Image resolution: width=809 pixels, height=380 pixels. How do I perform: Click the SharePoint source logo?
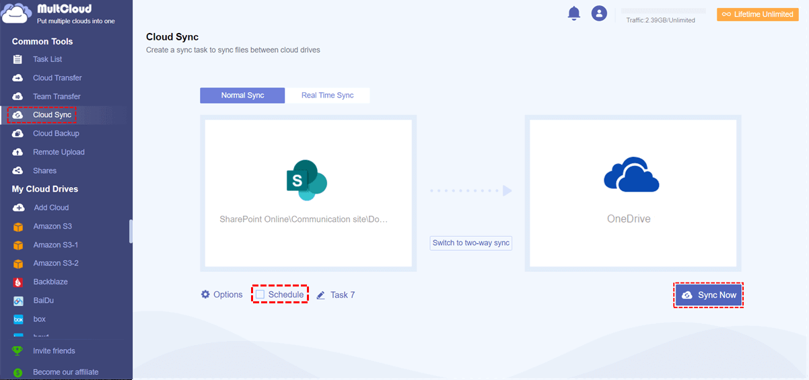[x=306, y=180]
